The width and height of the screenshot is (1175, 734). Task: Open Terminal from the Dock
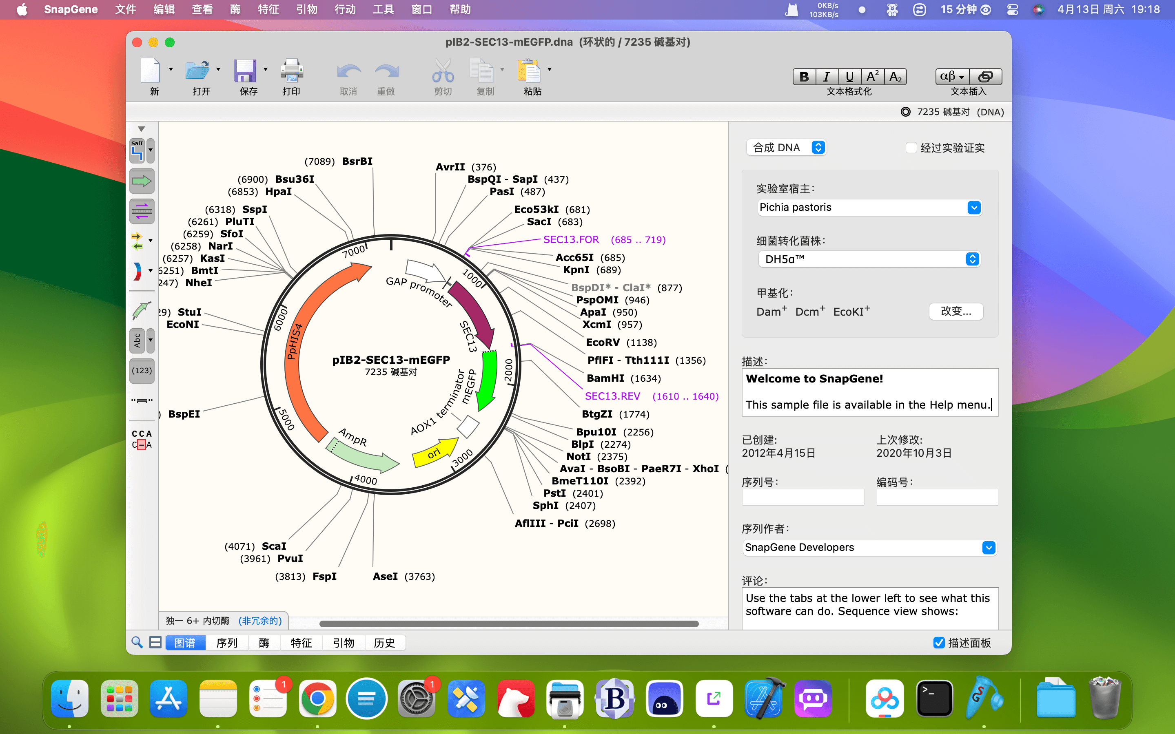coord(934,698)
